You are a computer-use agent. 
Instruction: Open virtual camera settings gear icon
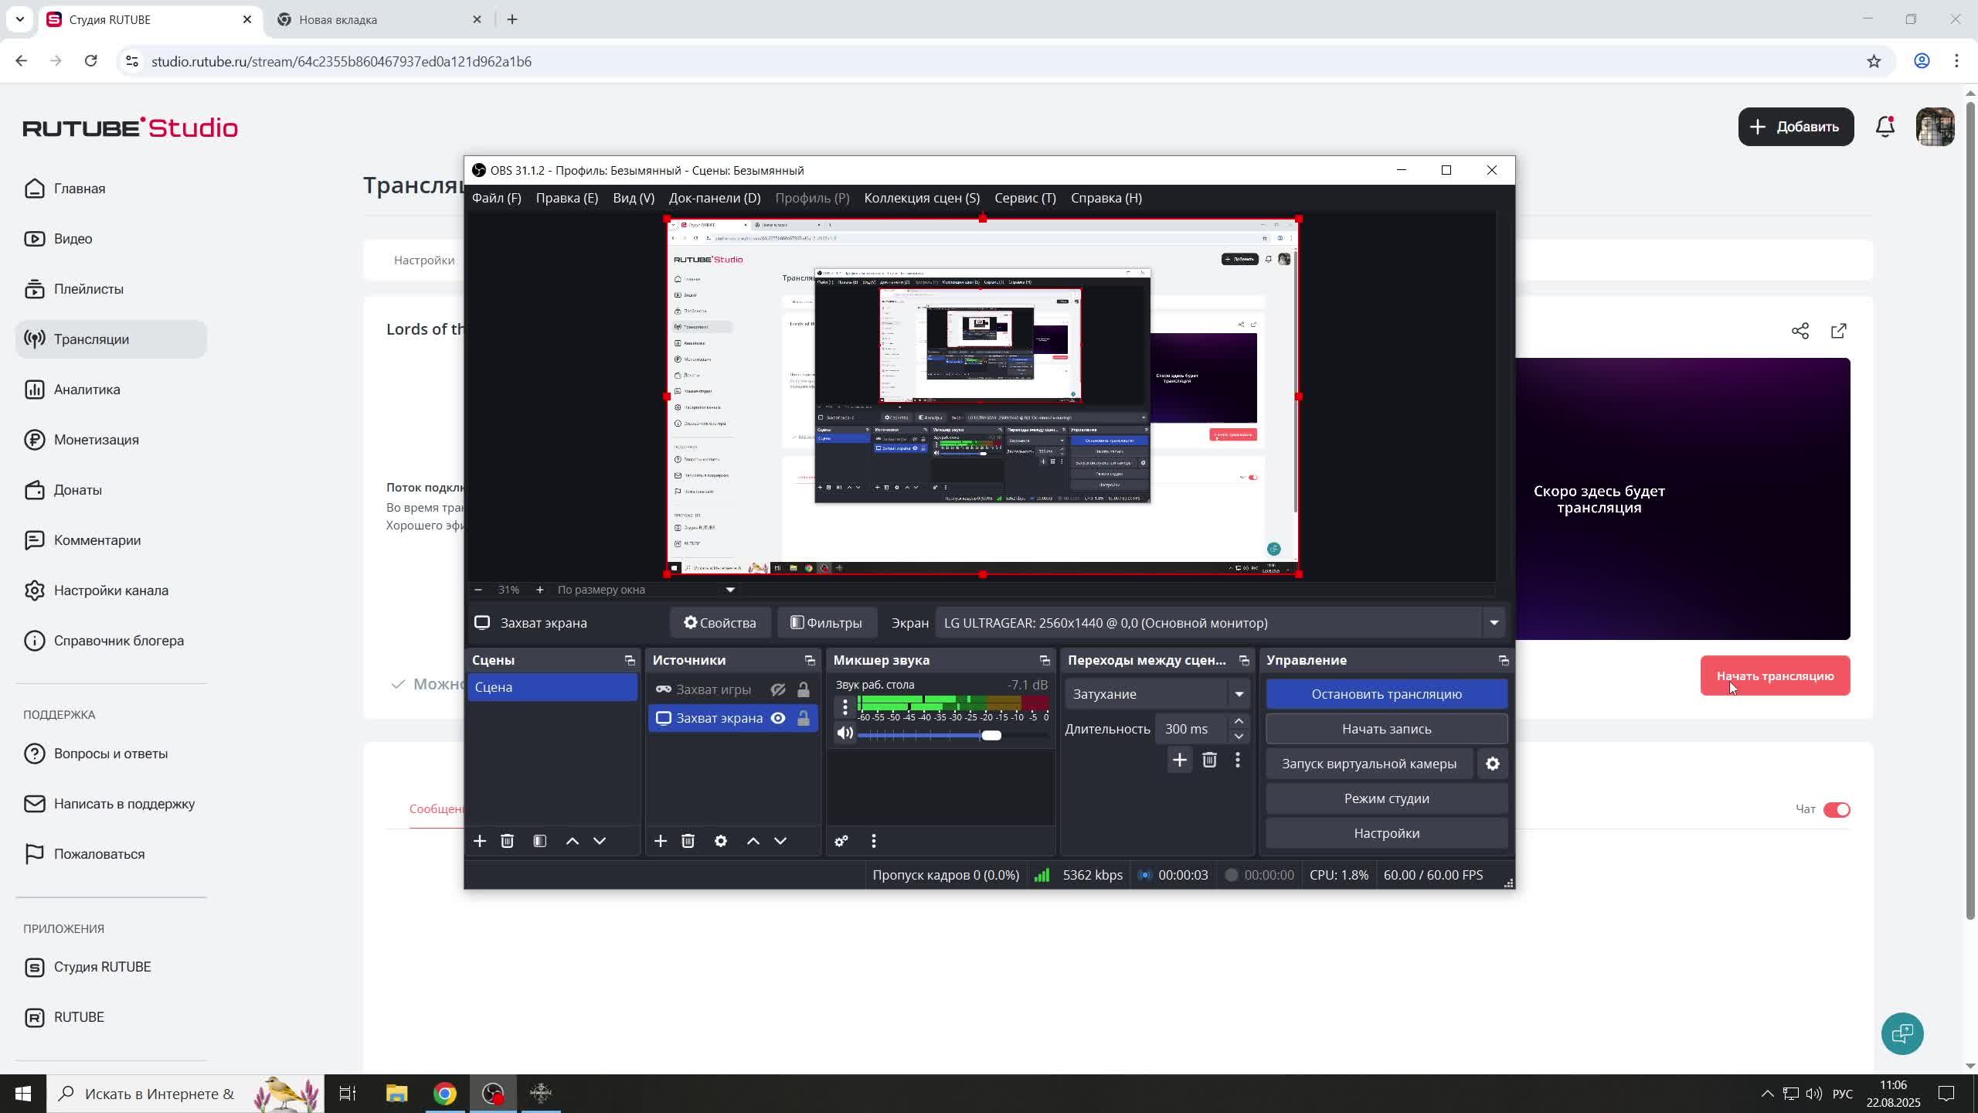[1492, 764]
